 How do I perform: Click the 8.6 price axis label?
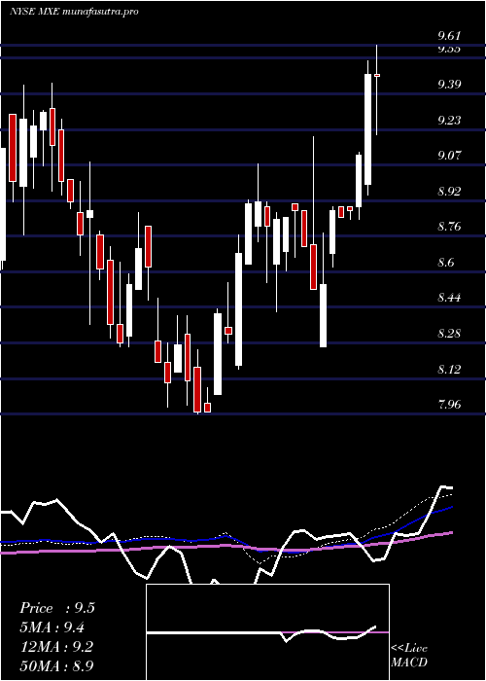[446, 263]
